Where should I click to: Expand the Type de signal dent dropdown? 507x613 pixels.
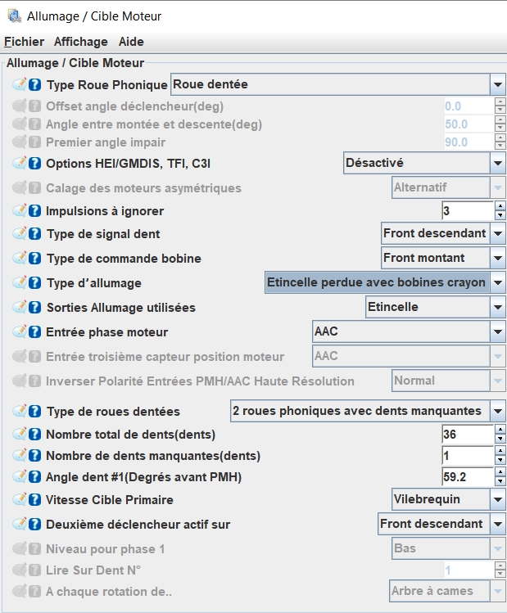click(x=497, y=234)
